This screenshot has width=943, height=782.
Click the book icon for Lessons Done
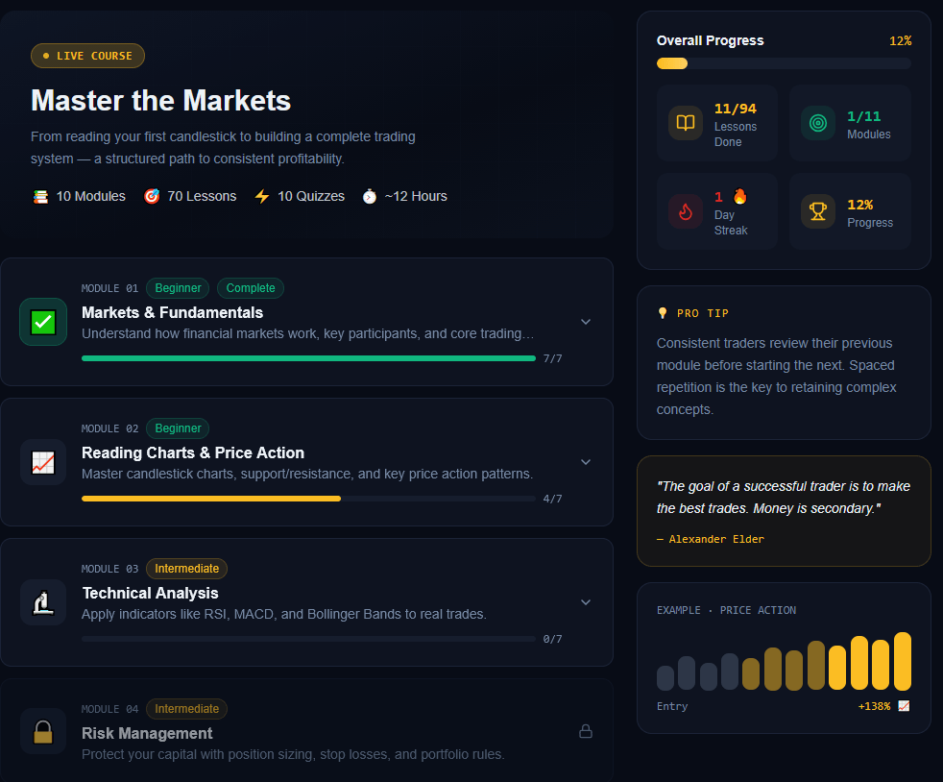click(686, 123)
